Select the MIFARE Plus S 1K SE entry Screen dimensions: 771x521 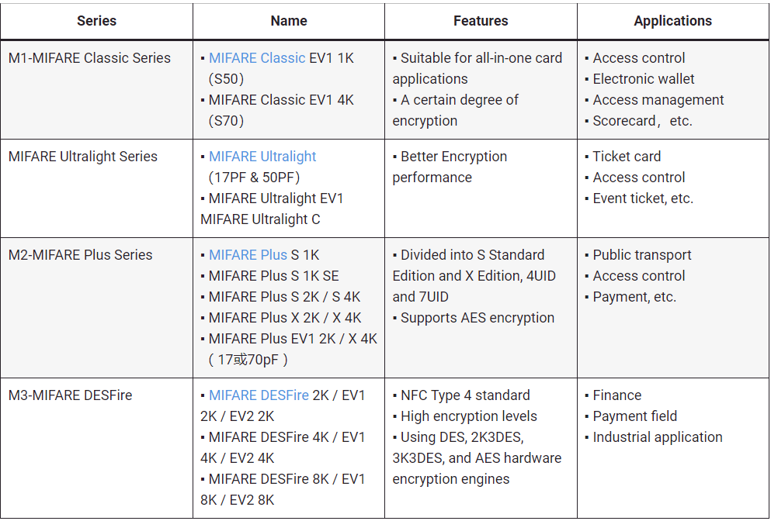(273, 276)
